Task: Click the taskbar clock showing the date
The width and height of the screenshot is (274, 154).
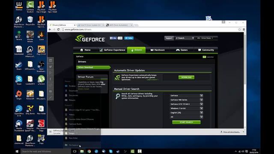Action: [254, 151]
